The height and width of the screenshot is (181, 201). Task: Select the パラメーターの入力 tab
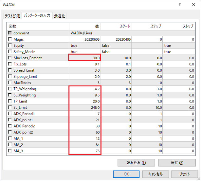(37, 15)
